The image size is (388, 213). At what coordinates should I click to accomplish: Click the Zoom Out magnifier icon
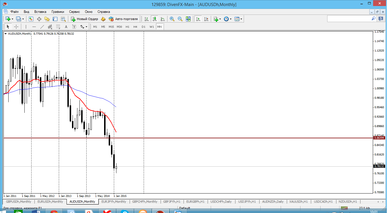180,19
